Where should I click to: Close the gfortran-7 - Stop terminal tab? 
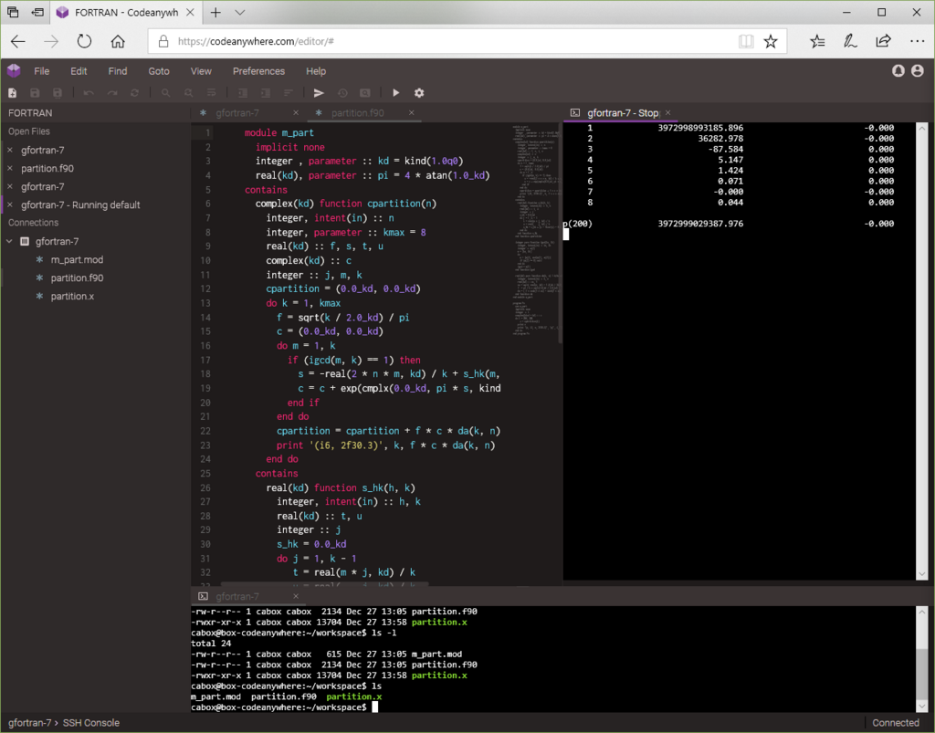[x=667, y=112]
